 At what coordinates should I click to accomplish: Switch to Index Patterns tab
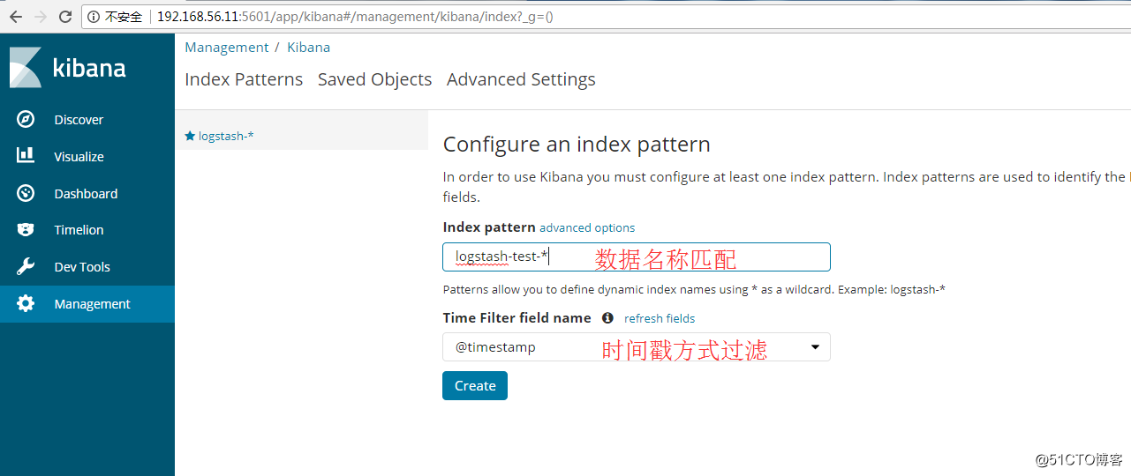point(244,79)
